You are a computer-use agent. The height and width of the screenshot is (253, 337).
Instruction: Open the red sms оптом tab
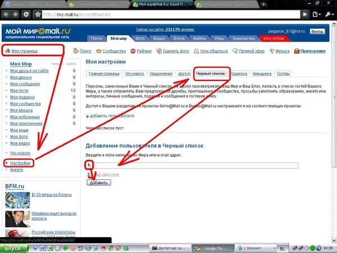pyautogui.click(x=274, y=38)
